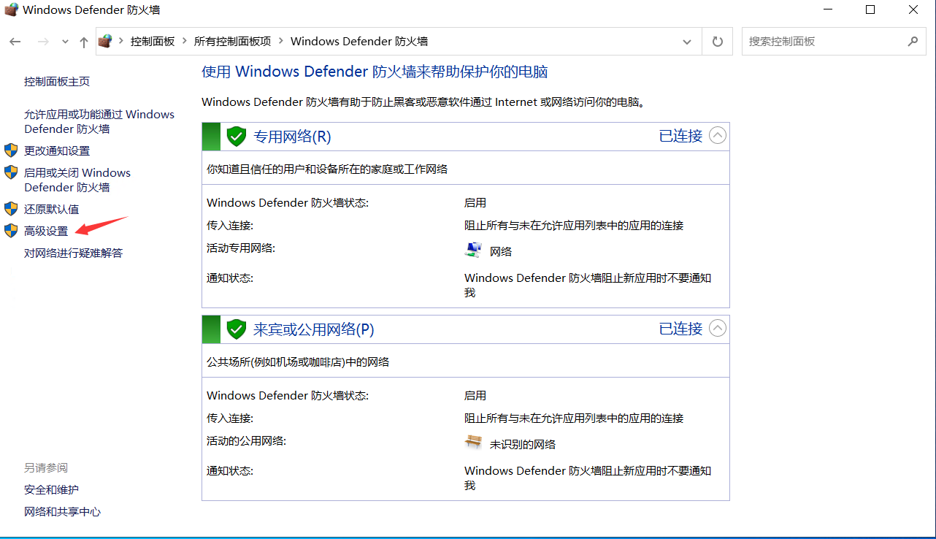936x539 pixels.
Task: Click the 活动的公用网络: label
Action: (246, 441)
